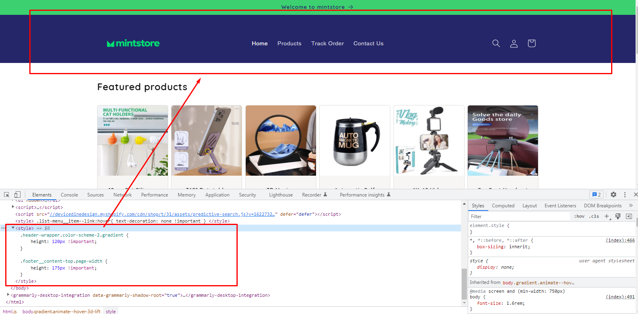Click the html.js breadcrumb item

click(x=10, y=311)
